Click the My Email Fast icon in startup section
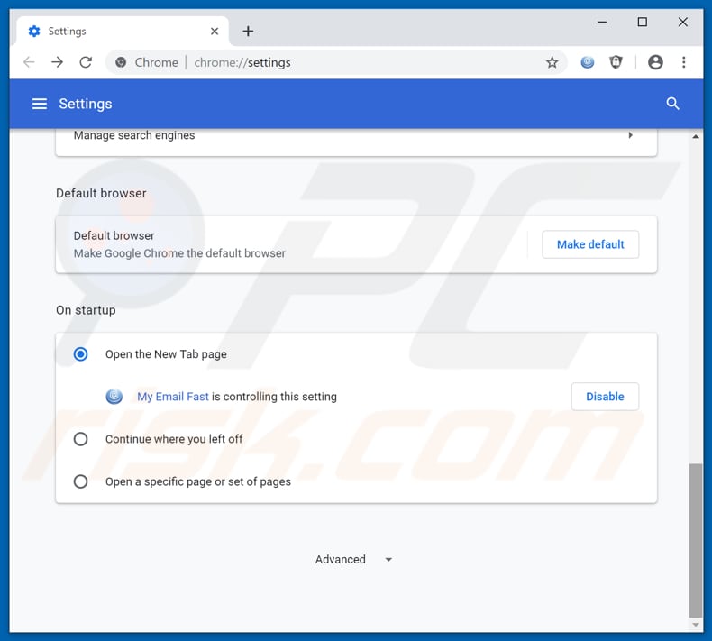Screen dimensions: 712x641 pyautogui.click(x=114, y=397)
